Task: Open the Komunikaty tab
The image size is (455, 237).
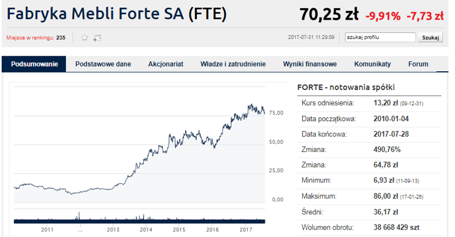Action: tap(372, 64)
